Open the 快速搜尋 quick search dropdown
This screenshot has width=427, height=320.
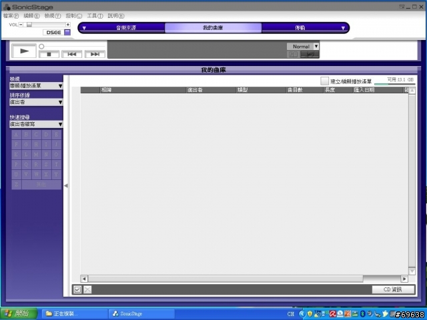36,125
